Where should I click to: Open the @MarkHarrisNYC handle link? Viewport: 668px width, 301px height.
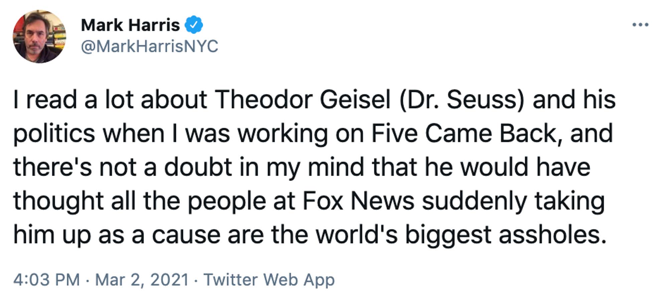pyautogui.click(x=149, y=46)
